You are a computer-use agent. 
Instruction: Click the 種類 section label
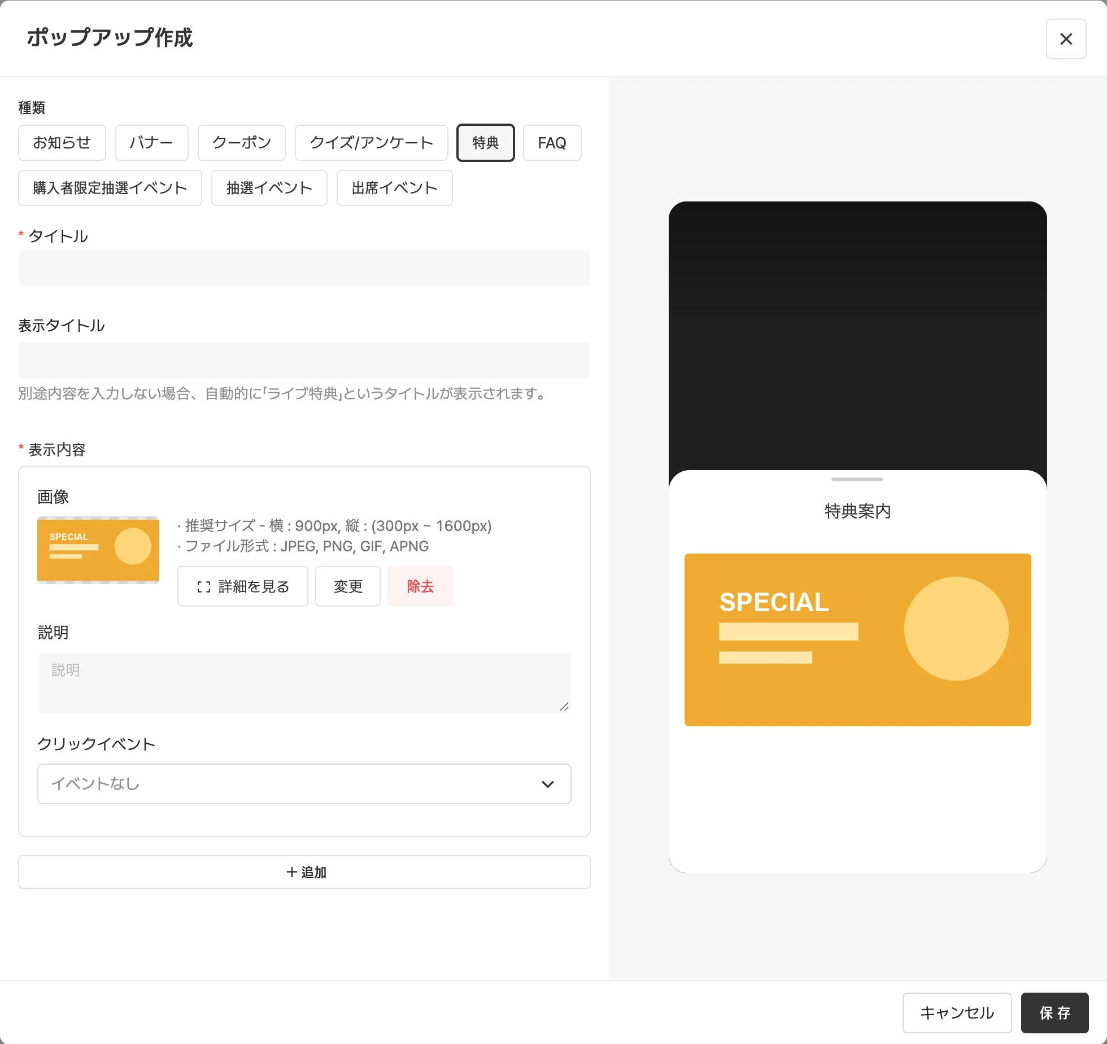click(x=32, y=108)
